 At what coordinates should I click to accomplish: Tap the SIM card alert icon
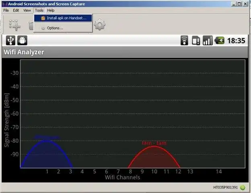click(x=196, y=40)
